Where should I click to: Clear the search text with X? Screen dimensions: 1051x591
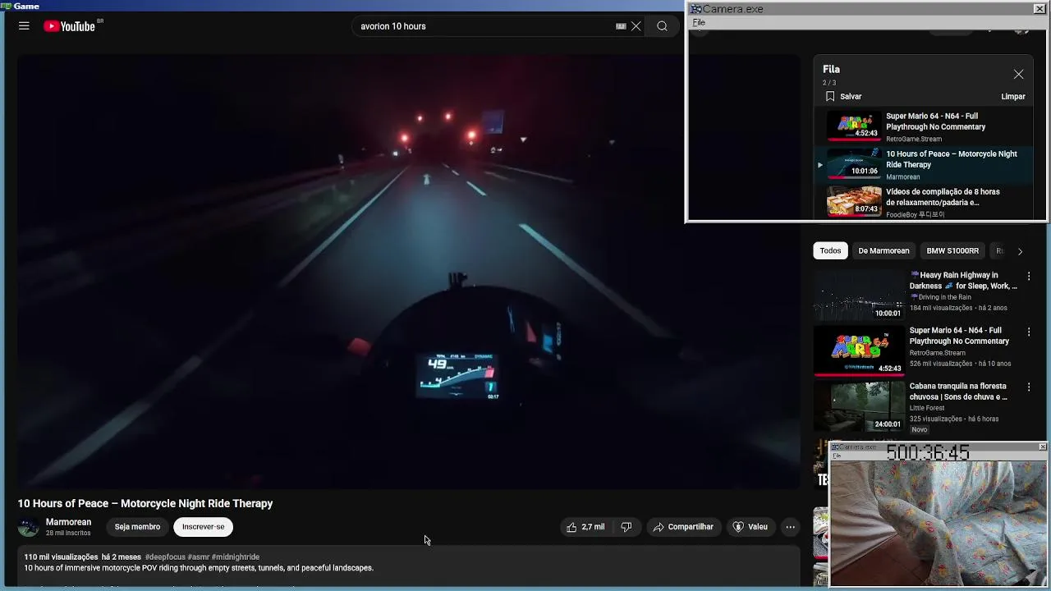tap(636, 26)
